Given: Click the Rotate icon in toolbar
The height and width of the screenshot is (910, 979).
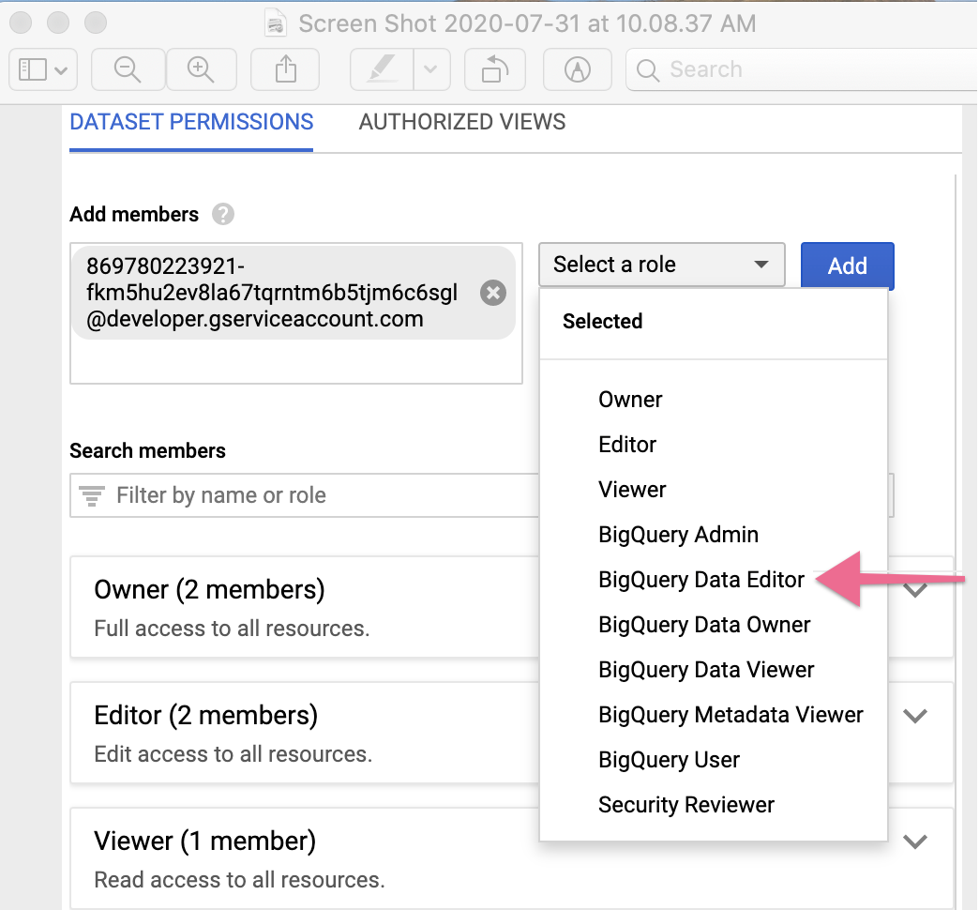Looking at the screenshot, I should [x=494, y=69].
